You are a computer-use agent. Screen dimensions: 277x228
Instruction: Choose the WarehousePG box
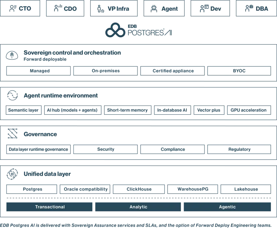[193, 189]
